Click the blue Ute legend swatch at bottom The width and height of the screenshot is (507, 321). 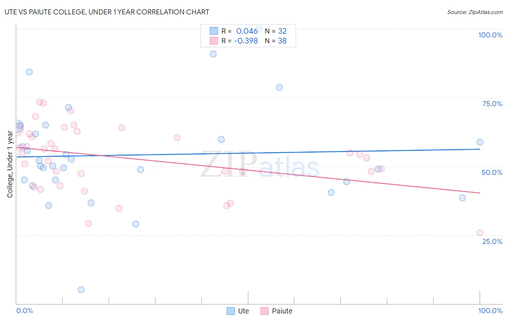coord(231,311)
